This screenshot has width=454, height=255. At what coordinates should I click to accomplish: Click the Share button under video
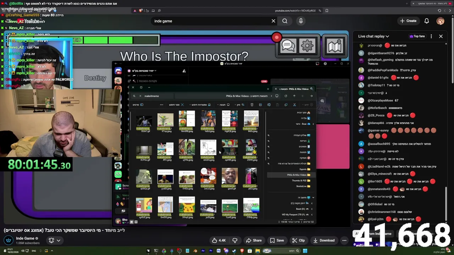[254, 240]
